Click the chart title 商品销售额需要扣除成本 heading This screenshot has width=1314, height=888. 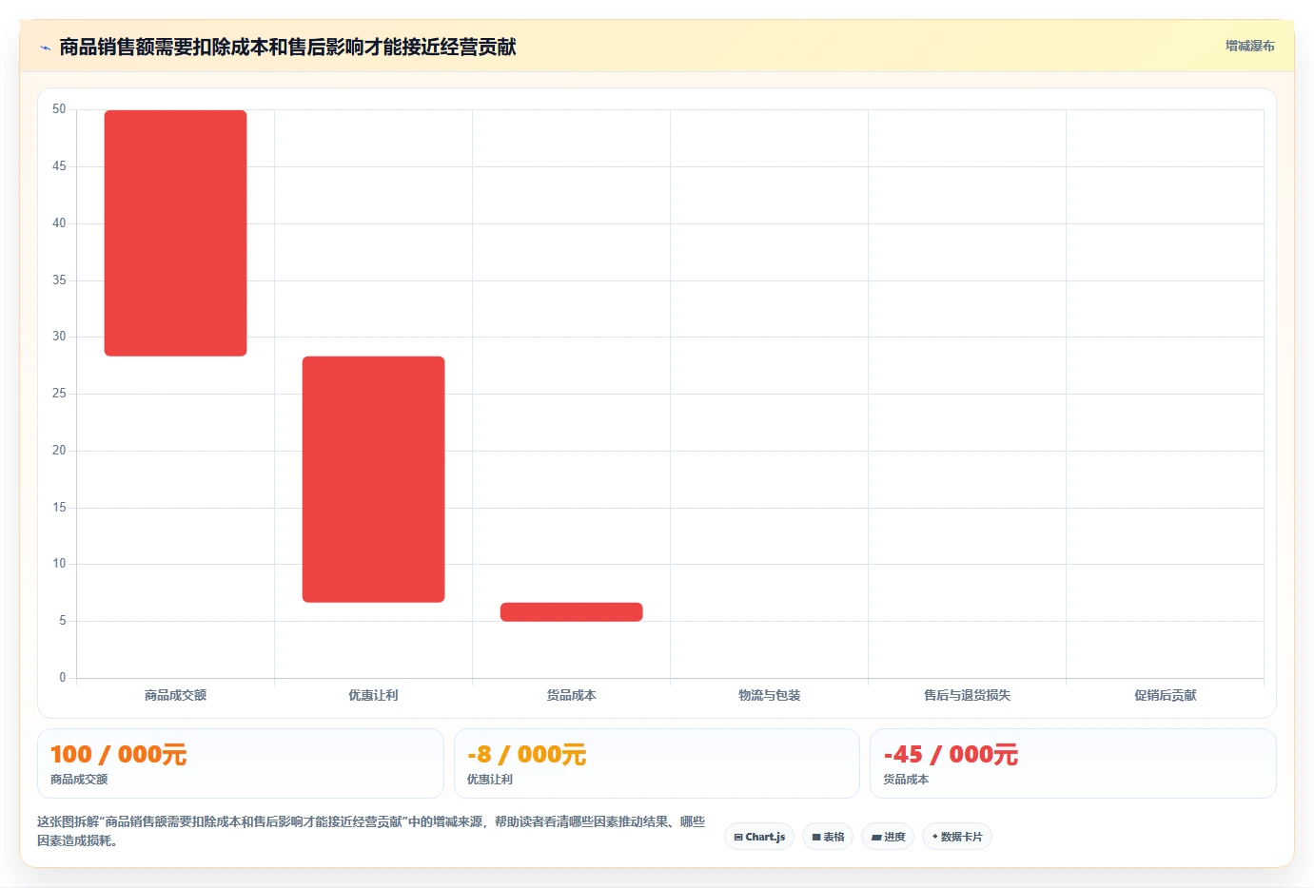click(x=287, y=47)
